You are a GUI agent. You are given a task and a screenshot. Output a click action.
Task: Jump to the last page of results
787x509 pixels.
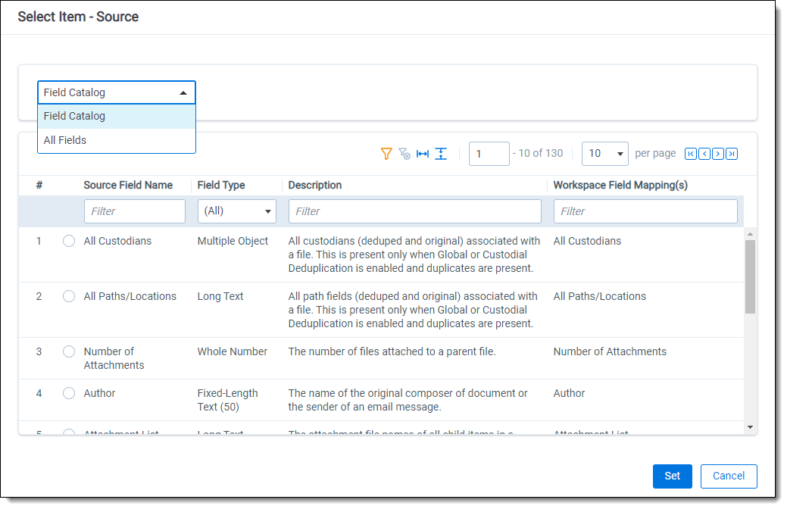[x=731, y=154]
